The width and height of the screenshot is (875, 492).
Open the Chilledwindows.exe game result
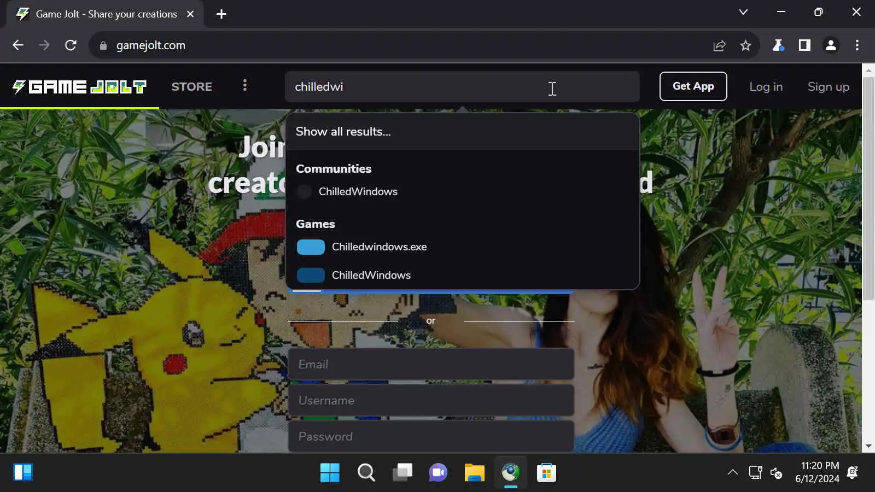tap(462, 247)
